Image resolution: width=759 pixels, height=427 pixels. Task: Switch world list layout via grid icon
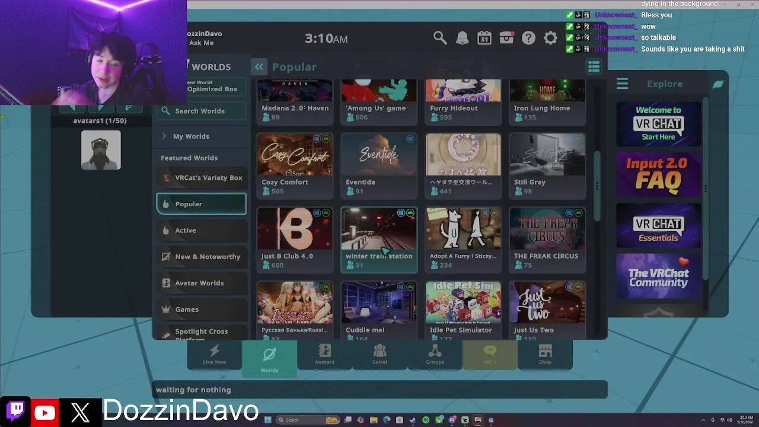(x=594, y=67)
